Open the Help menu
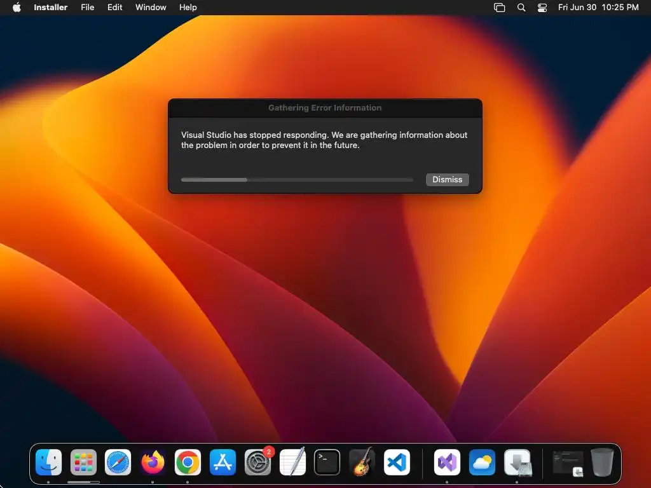The image size is (651, 488). point(188,7)
